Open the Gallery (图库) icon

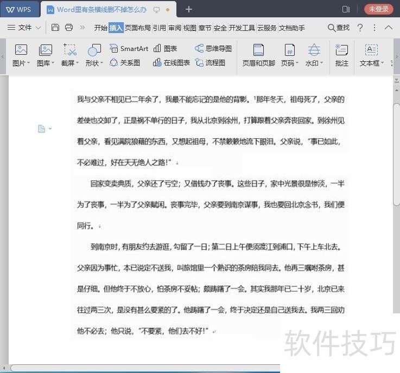[46, 50]
